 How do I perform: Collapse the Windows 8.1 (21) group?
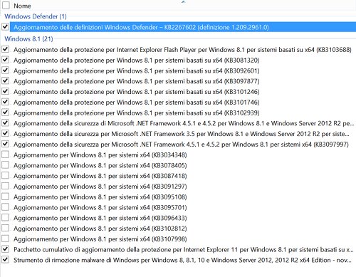pyautogui.click(x=28, y=38)
